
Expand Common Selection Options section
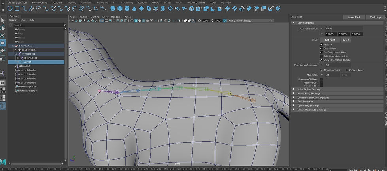click(x=338, y=97)
